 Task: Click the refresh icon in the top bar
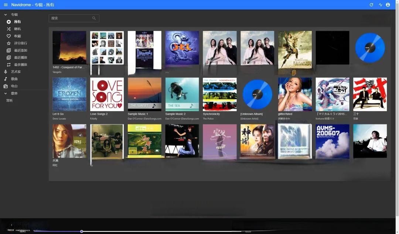(x=371, y=5)
